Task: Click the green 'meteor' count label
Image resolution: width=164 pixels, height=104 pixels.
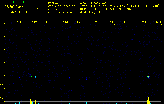Action: [x=37, y=8]
